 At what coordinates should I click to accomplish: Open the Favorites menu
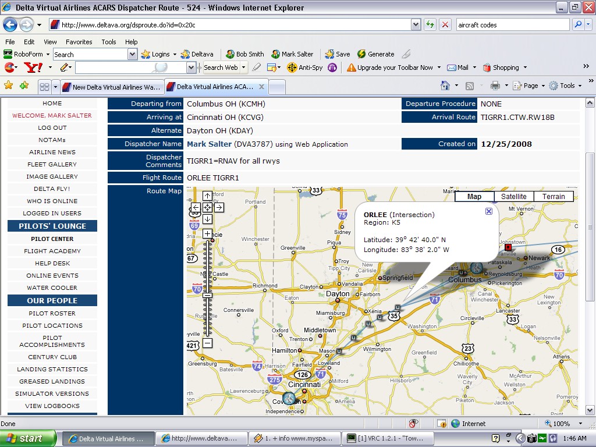tap(79, 42)
